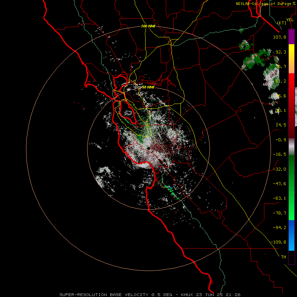The image size is (297, 297).
Task: Click the VEL legend title
Action: click(x=290, y=20)
